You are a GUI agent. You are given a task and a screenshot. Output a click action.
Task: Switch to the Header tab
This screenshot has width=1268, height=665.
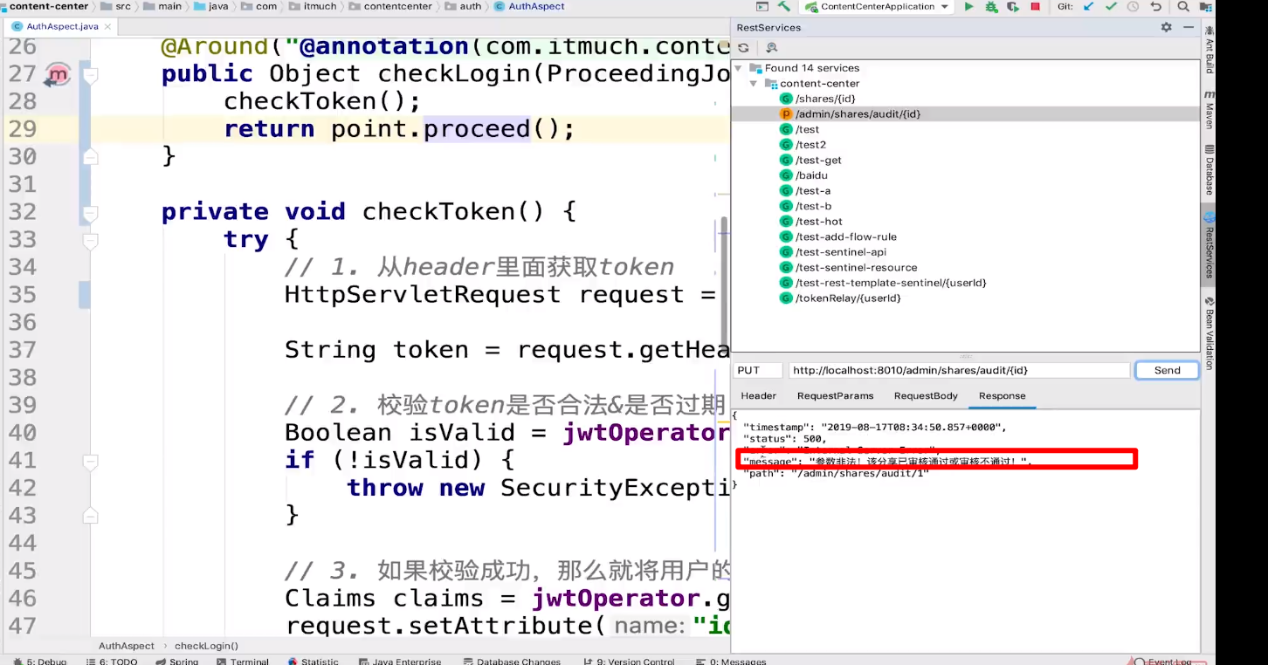758,396
